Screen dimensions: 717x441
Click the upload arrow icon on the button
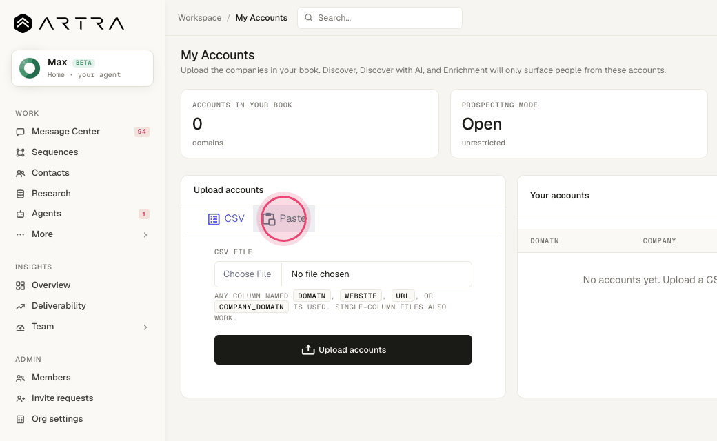click(308, 349)
